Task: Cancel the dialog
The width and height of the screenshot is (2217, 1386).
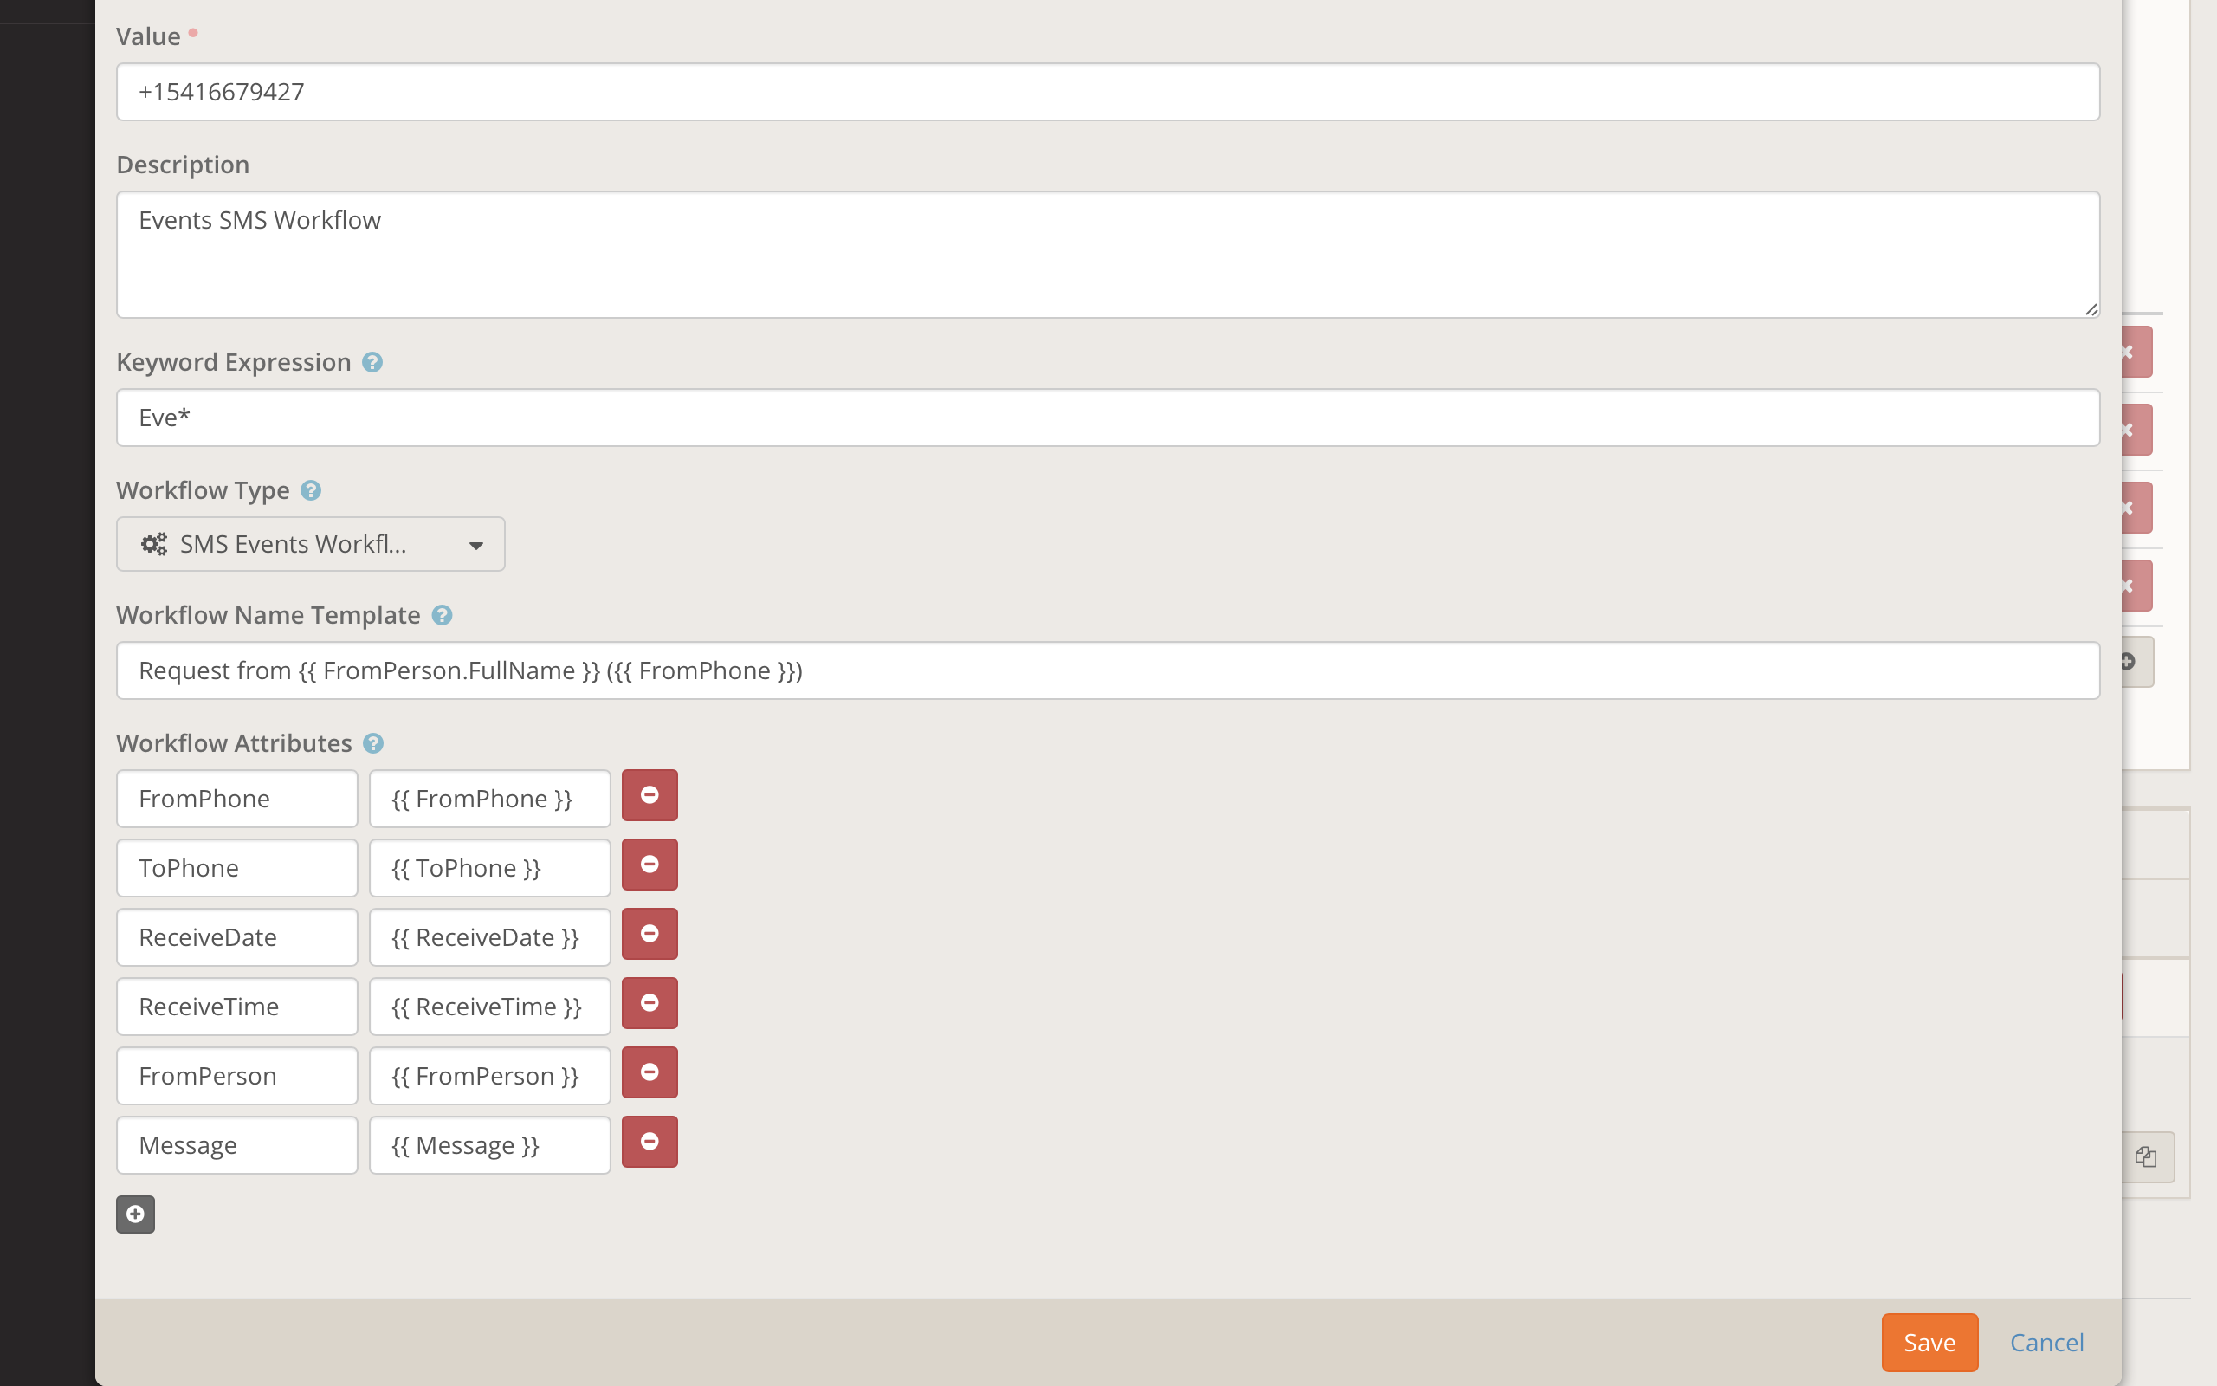Action: tap(2046, 1342)
